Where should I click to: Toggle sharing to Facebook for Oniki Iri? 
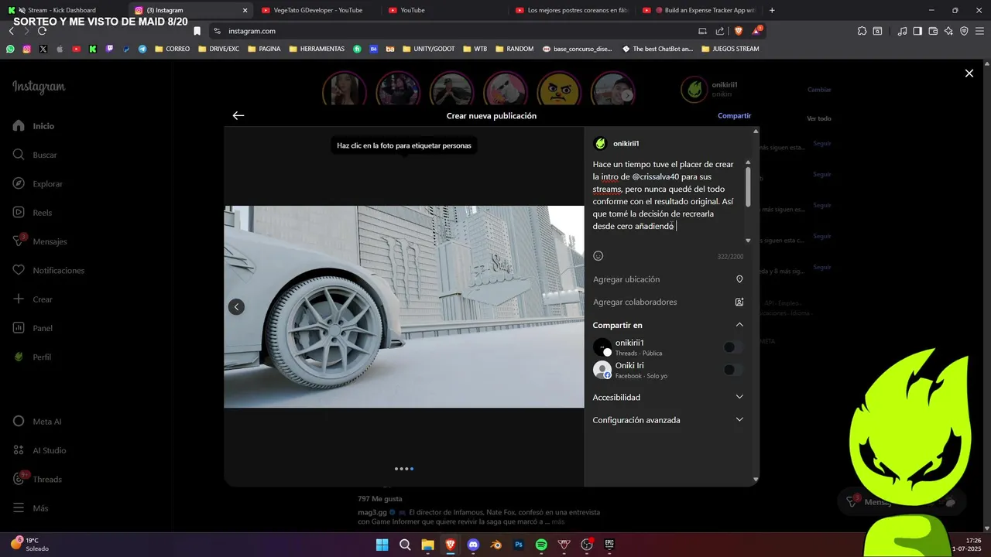[732, 370]
